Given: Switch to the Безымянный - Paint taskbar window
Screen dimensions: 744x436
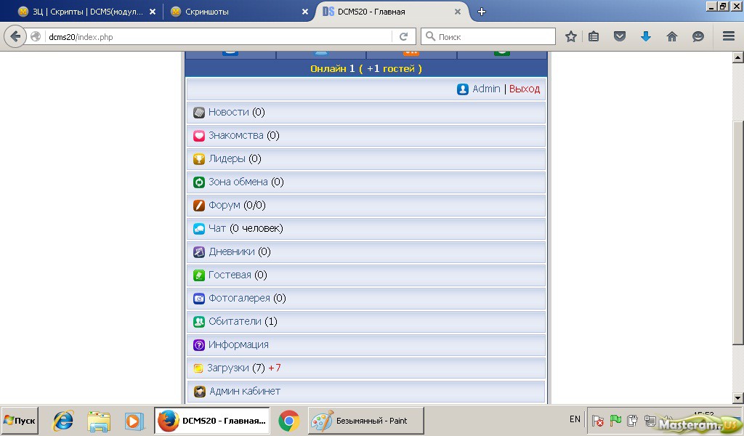Looking at the screenshot, I should point(366,421).
